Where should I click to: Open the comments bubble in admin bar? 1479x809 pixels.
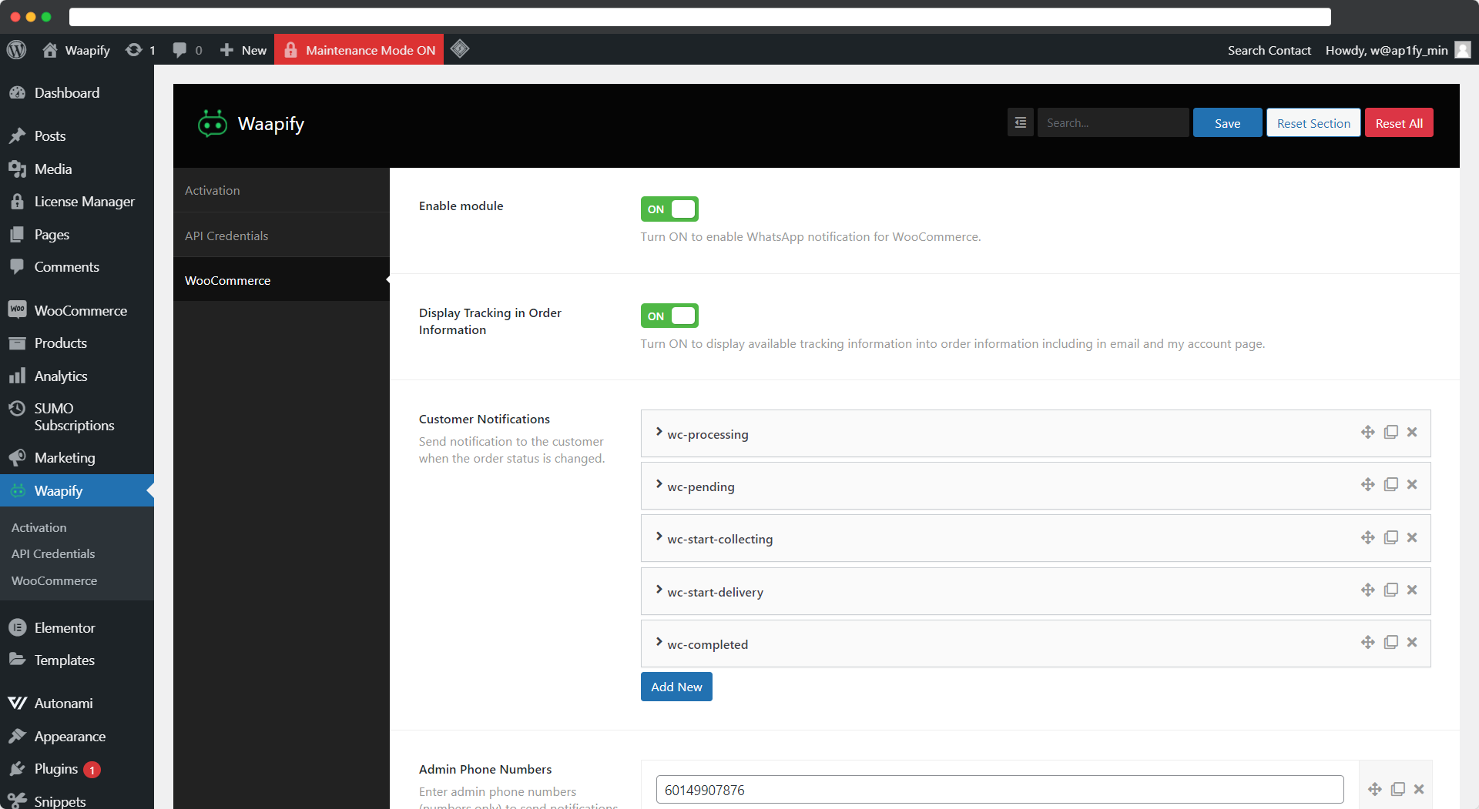tap(187, 50)
